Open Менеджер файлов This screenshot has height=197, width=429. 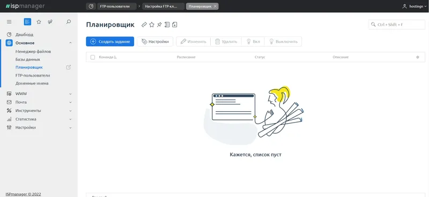click(33, 51)
